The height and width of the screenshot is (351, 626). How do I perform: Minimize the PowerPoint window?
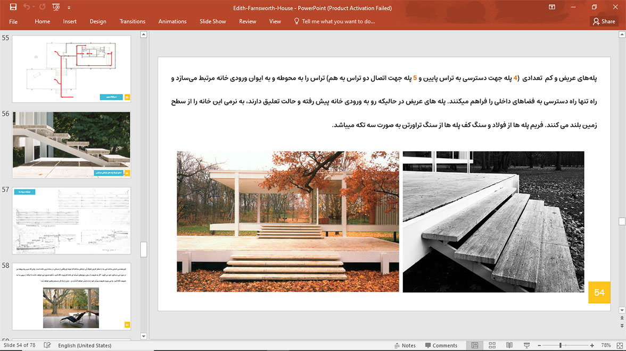pyautogui.click(x=573, y=7)
